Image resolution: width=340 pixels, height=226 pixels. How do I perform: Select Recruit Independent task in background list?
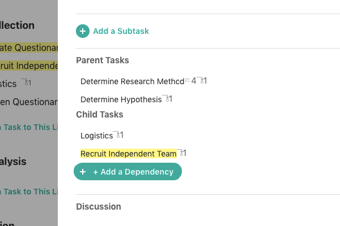coord(29,66)
